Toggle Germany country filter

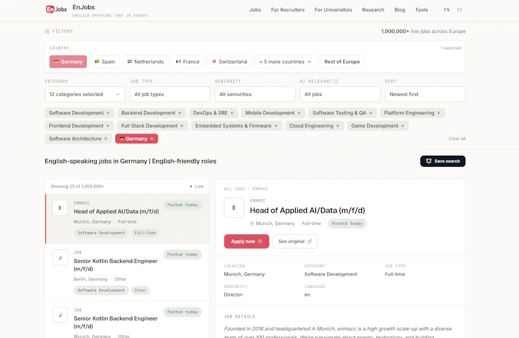[68, 62]
